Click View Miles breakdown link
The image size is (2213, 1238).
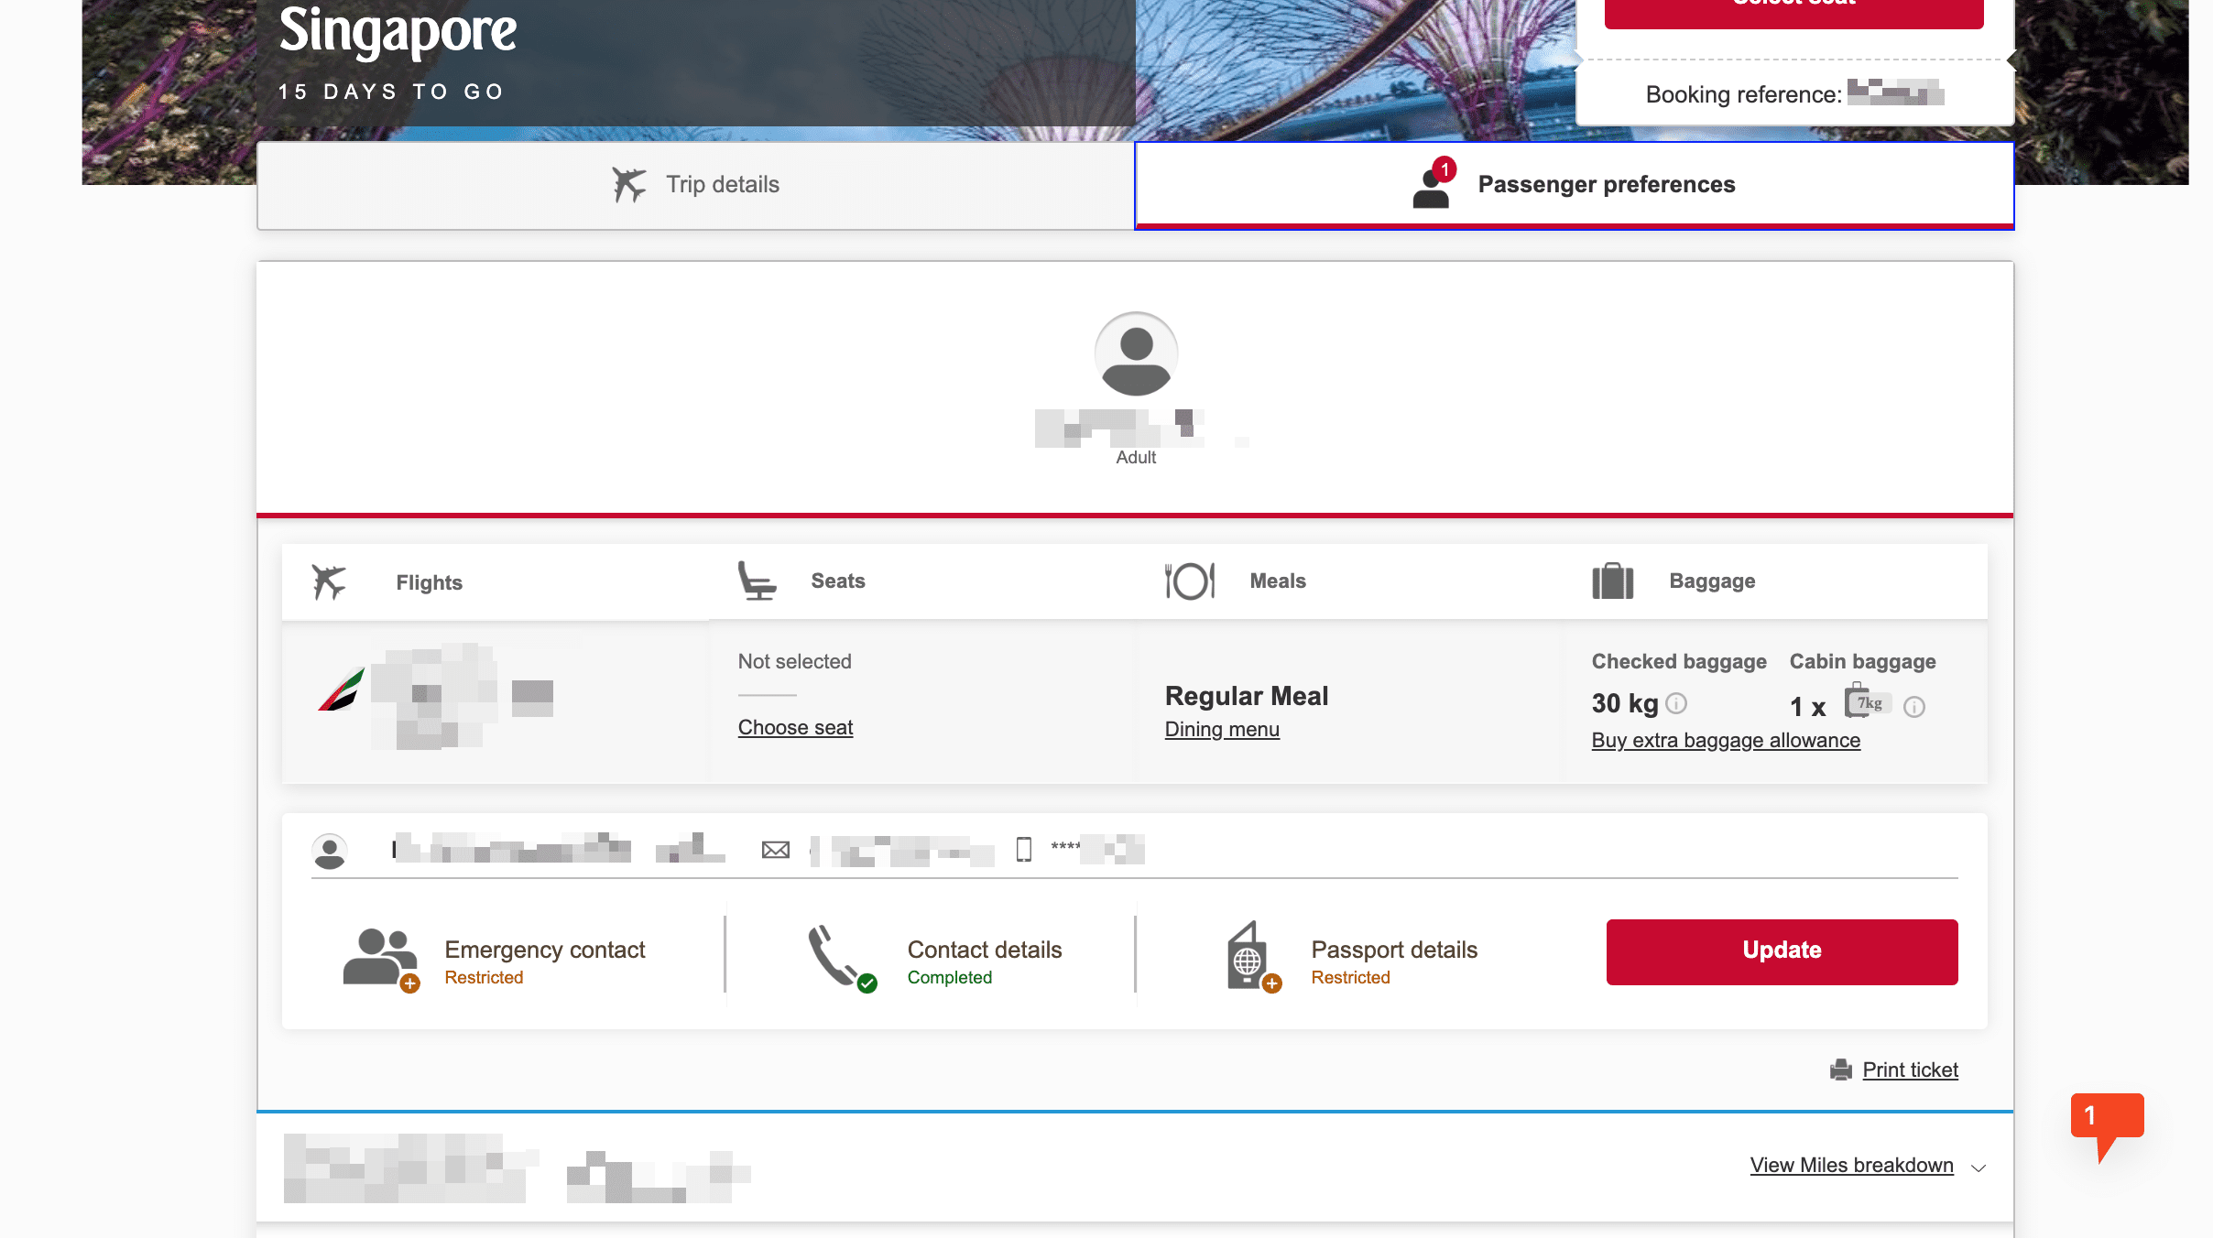[1852, 1166]
